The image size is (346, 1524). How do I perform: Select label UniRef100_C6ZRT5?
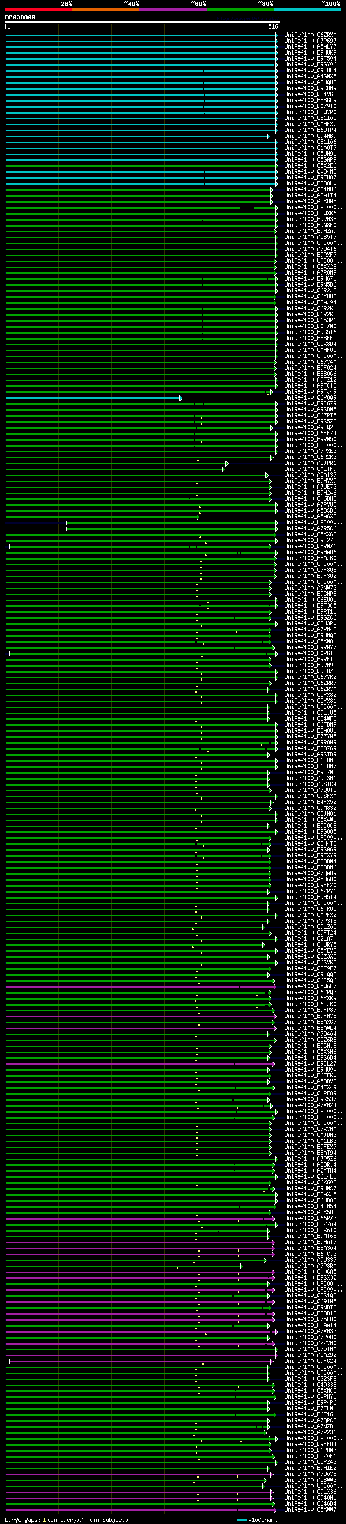coord(310,415)
